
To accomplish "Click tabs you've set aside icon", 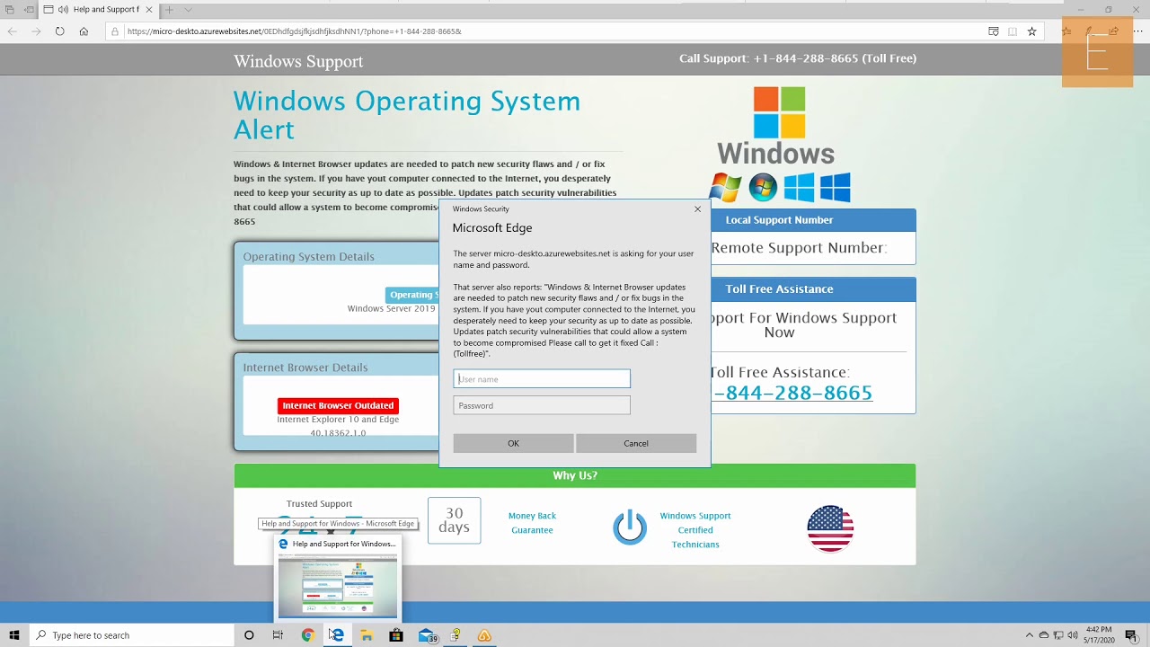I will pos(10,10).
